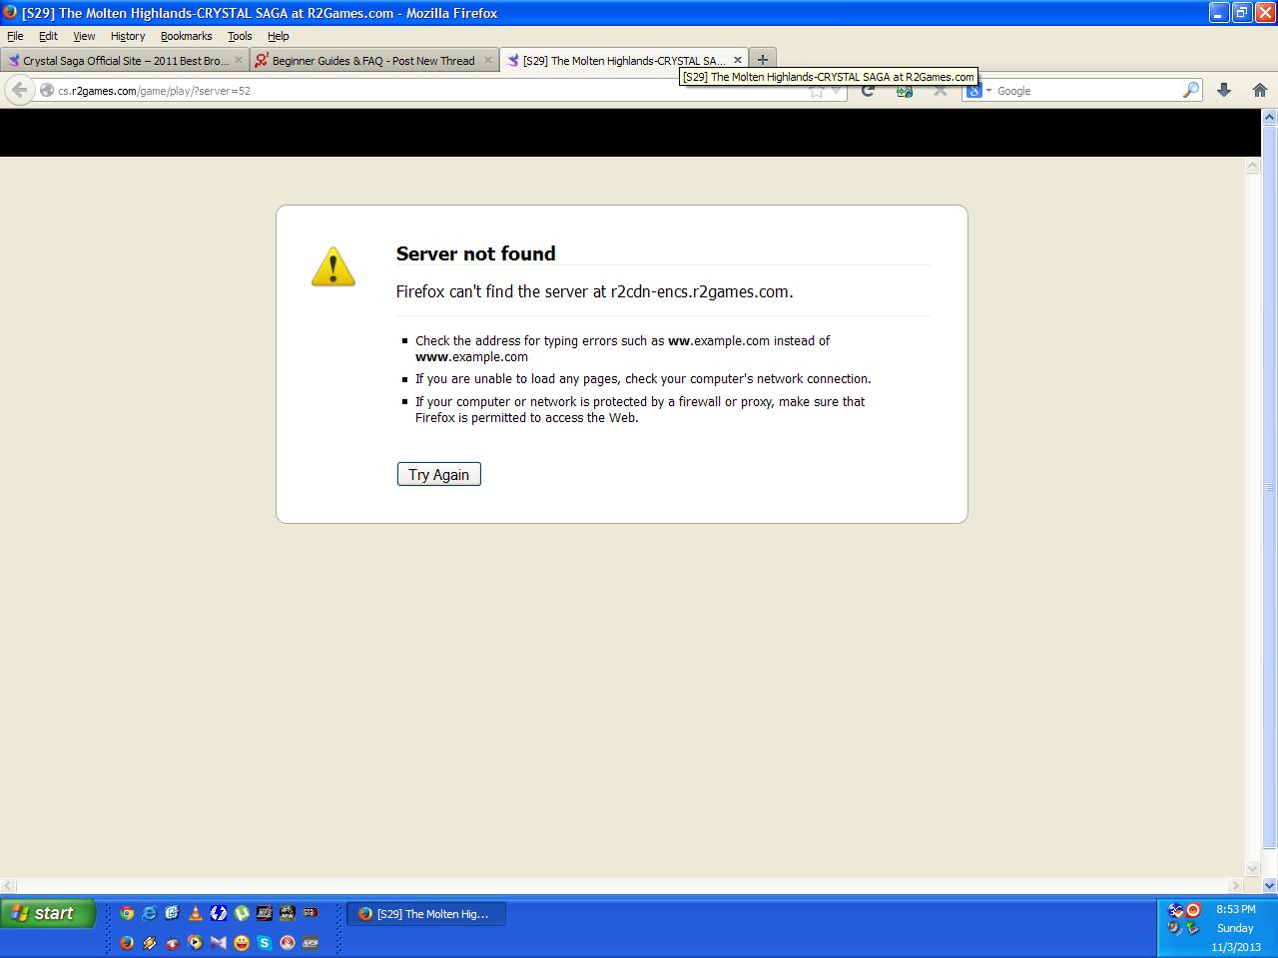
Task: Launch Google Chrome from quick launch
Action: [x=127, y=912]
